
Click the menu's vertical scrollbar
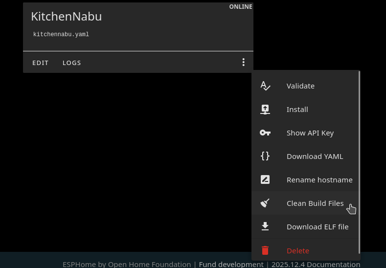click(360, 161)
